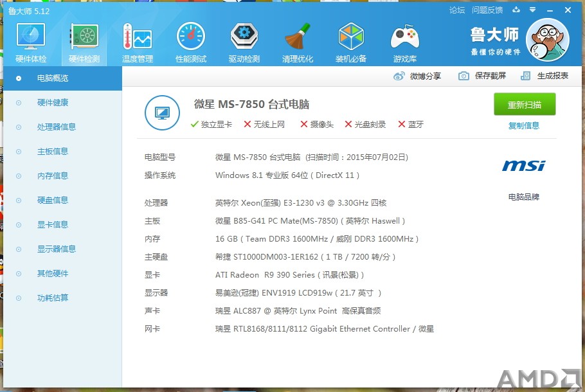Click the 摄像头 status item
Image resolution: width=585 pixels, height=392 pixels.
click(317, 125)
